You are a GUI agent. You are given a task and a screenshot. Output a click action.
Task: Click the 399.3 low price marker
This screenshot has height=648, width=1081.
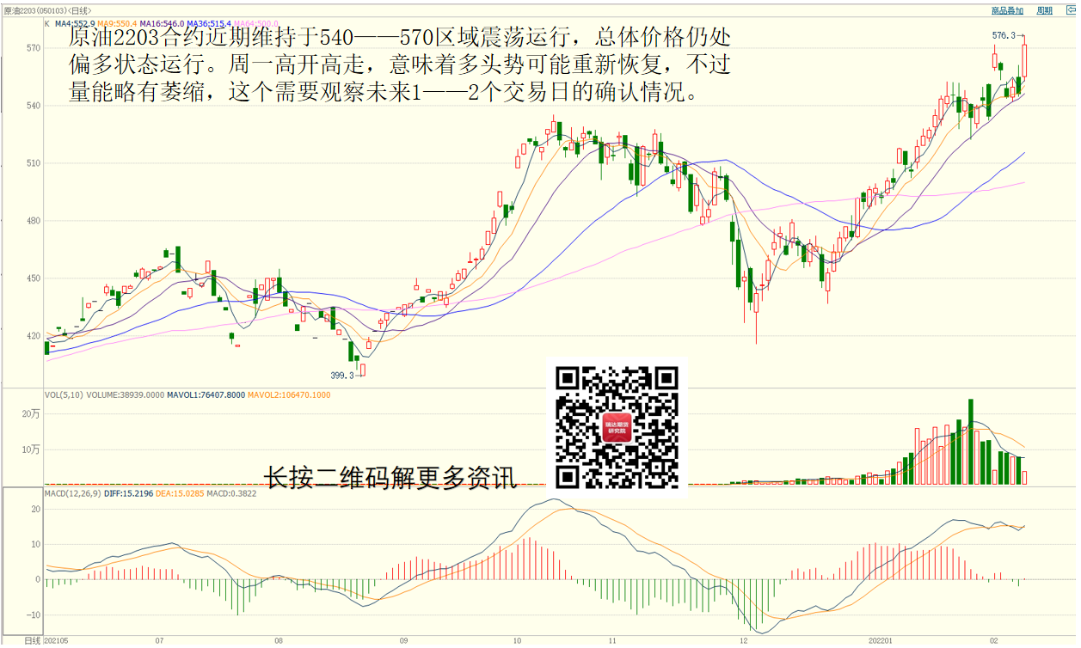342,376
